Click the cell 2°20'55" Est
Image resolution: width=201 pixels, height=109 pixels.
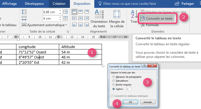38,62
